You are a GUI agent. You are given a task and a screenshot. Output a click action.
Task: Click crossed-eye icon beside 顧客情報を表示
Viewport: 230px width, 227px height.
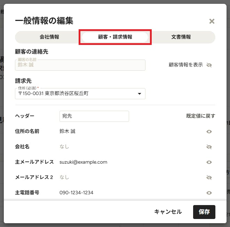[209, 65]
